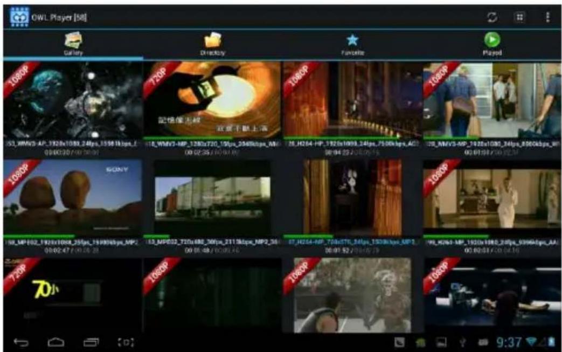This screenshot has height=352, width=562.
Task: Tap the Wi-Fi signal icon
Action: (532, 342)
